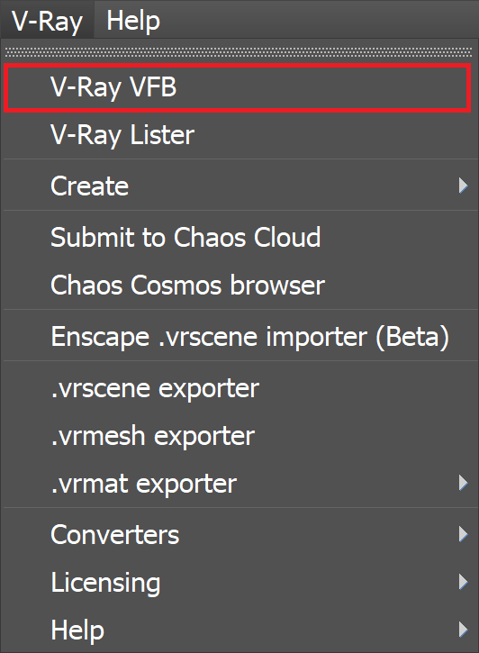This screenshot has width=479, height=653.
Task: Open V-Ray Lister from the menu
Action: pos(238,134)
